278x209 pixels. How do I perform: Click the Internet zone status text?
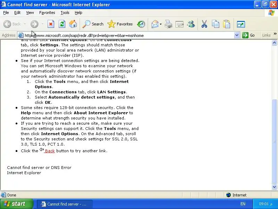[239, 195]
